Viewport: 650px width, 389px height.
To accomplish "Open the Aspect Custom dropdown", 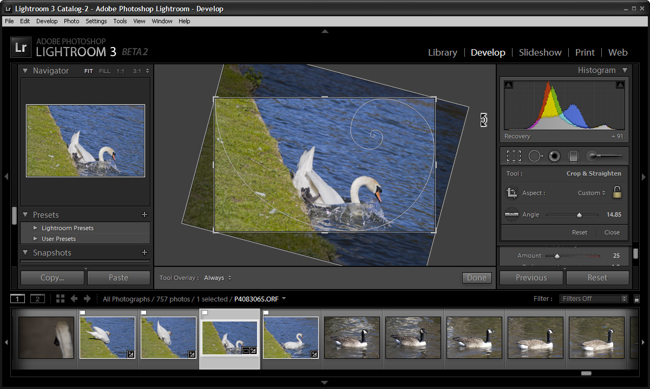I will (x=591, y=193).
